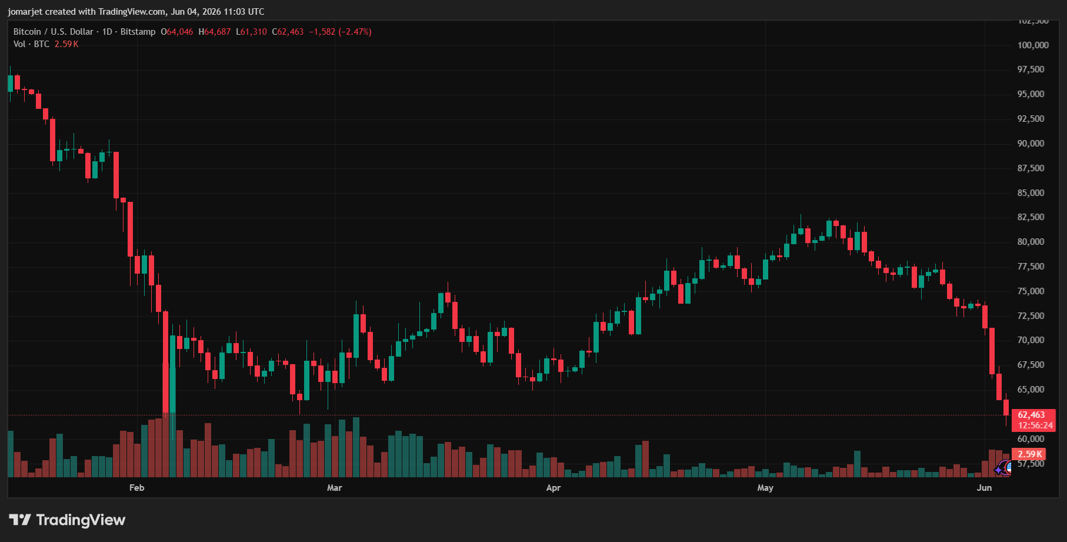Click the change value "−1,582 (−2.47%)"
The image size is (1067, 542).
click(x=341, y=32)
